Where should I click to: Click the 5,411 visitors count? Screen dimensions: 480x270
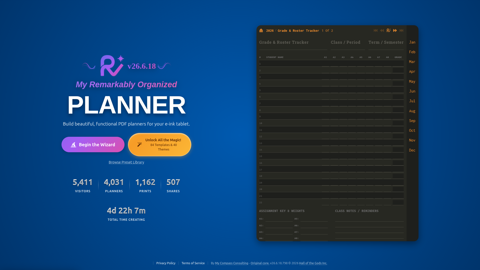click(82, 182)
